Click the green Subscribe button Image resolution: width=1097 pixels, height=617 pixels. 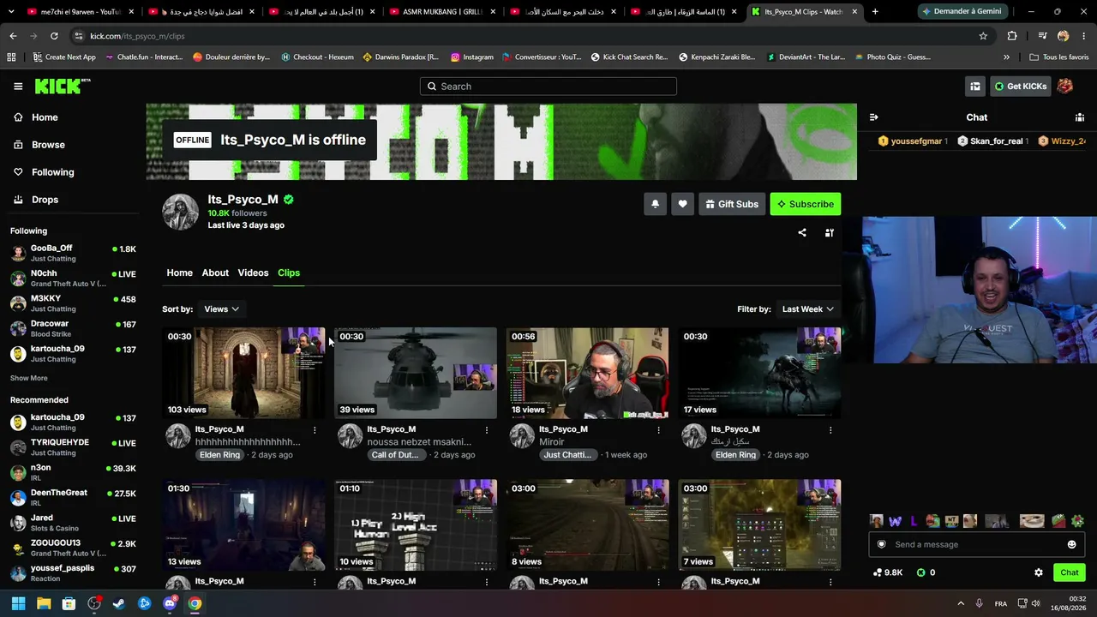pyautogui.click(x=806, y=204)
